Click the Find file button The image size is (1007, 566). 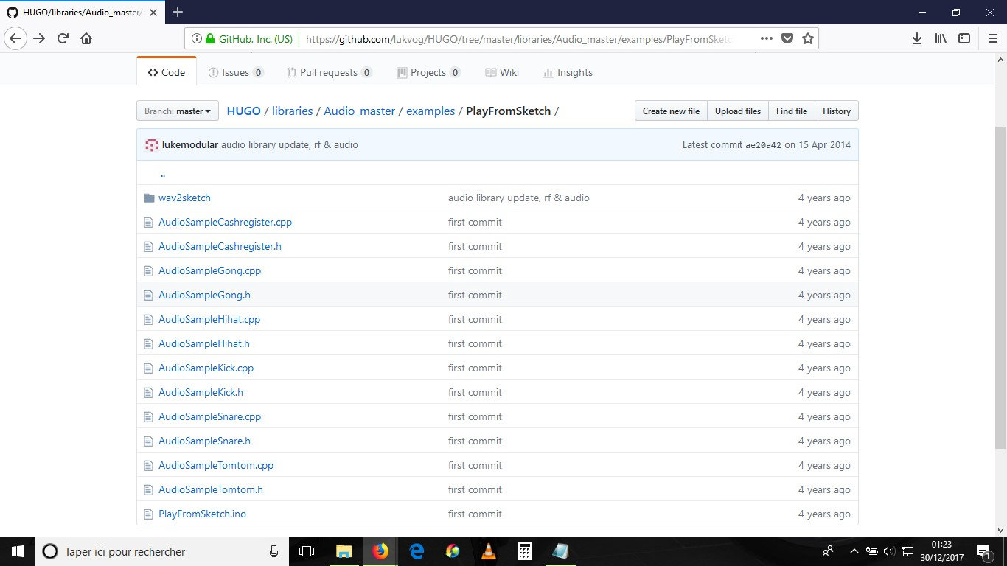point(792,111)
